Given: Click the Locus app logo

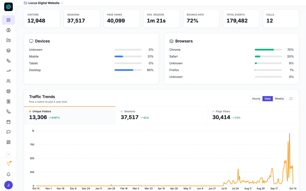Looking at the screenshot, I should pos(8,7).
